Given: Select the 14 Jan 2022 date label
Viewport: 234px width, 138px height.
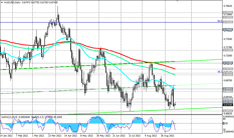Looking at the screenshot, I should click(x=7, y=135).
